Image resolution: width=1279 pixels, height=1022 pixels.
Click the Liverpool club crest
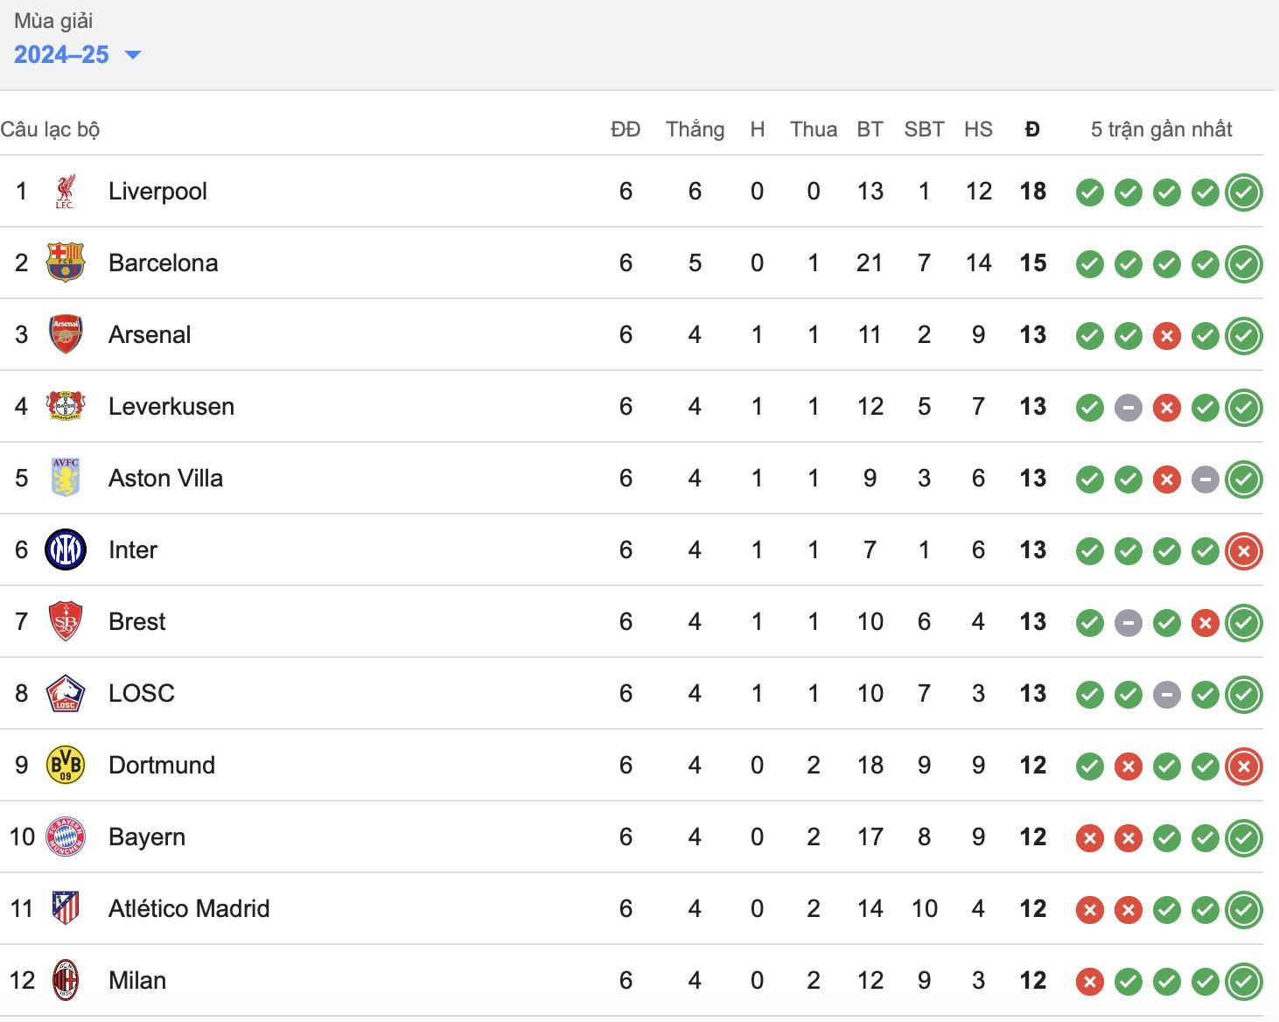66,191
